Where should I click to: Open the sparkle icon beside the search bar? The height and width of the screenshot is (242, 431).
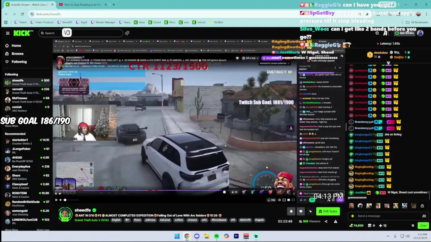click(127, 33)
